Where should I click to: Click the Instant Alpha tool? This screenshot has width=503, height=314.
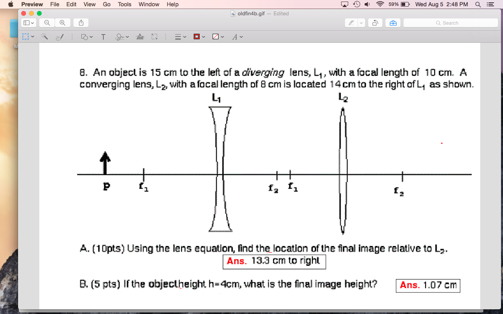(x=44, y=37)
